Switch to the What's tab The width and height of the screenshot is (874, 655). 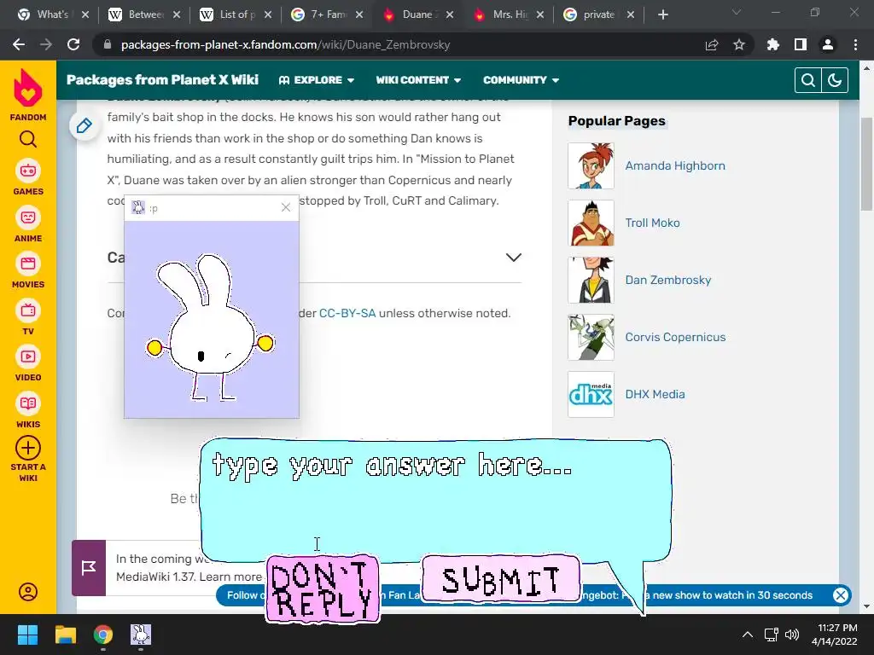(51, 14)
